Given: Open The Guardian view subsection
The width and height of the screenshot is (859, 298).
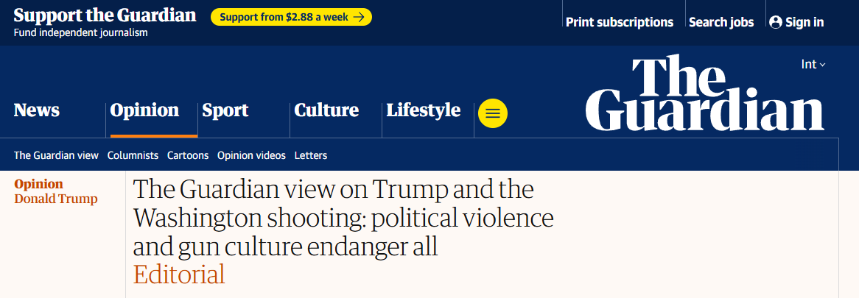Looking at the screenshot, I should click(x=56, y=155).
